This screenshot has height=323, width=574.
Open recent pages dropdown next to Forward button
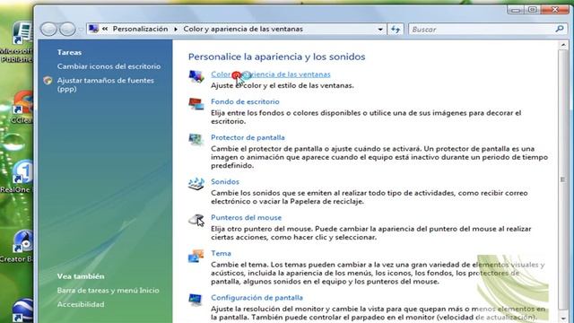(81, 30)
